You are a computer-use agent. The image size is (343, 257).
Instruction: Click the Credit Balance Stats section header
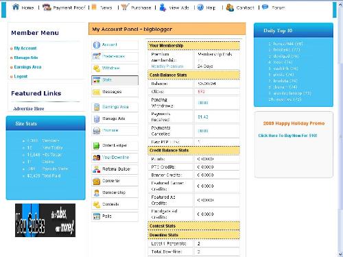(194, 150)
